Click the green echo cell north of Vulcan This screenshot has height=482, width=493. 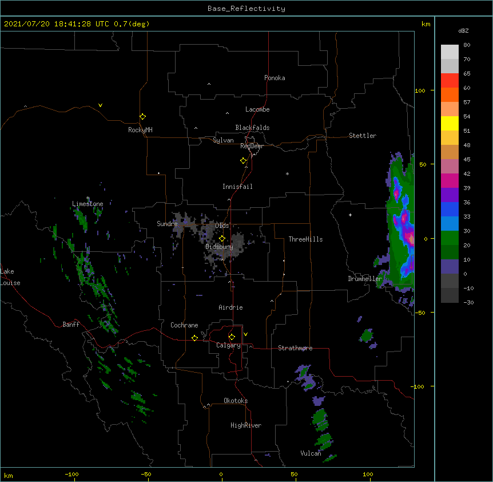coord(324,441)
